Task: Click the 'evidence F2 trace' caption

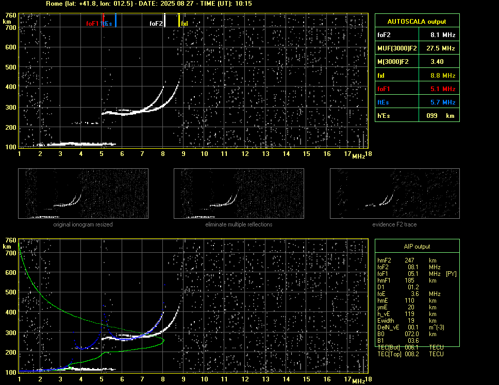Action: 394,224
